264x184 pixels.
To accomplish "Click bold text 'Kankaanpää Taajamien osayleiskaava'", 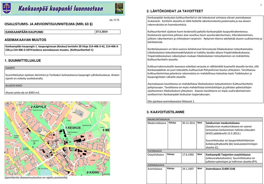I will click(228, 155).
